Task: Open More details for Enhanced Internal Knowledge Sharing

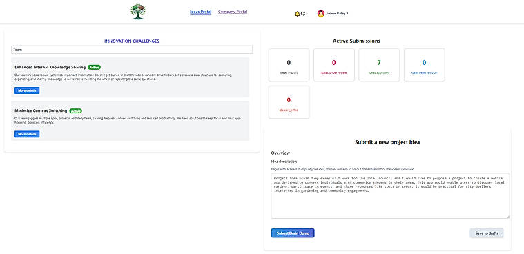Action: 27,90
